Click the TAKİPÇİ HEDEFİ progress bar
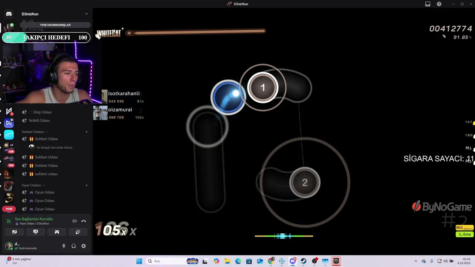Viewport: 475px width, 267px height. (x=46, y=37)
